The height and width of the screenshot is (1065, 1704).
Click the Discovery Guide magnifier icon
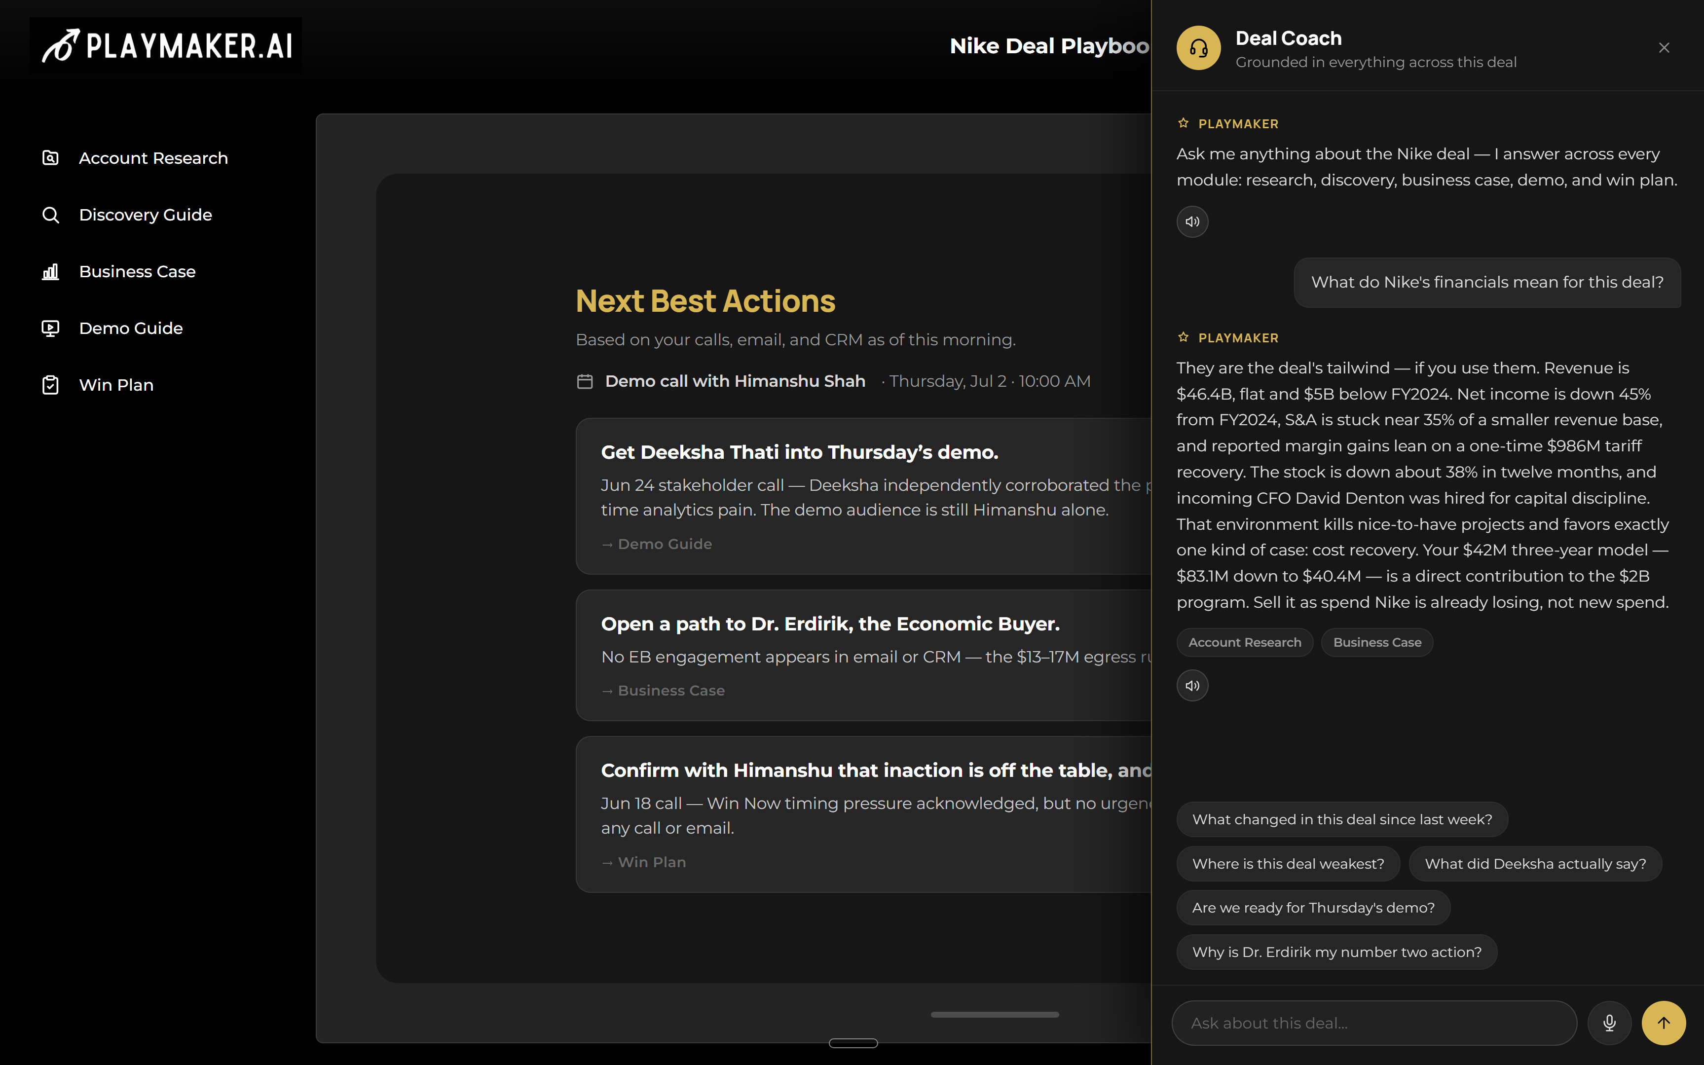[51, 215]
